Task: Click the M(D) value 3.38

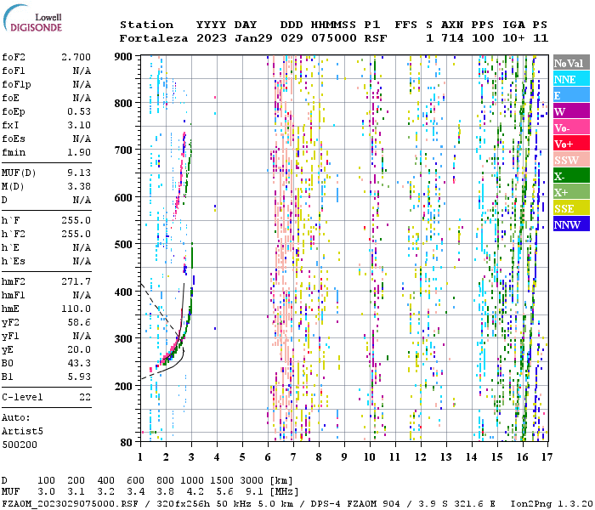Action: 79,187
